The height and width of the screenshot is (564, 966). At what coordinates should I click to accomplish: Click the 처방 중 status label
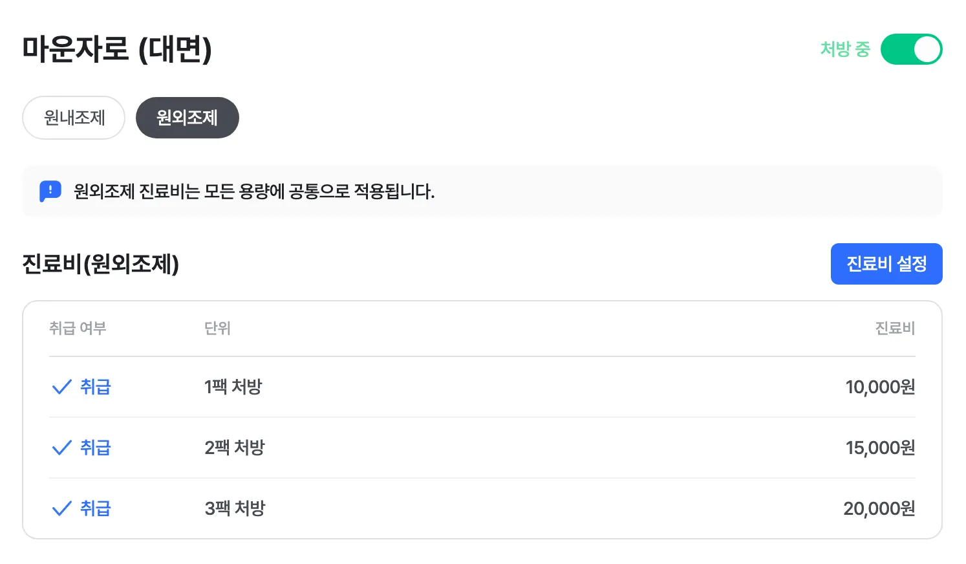click(846, 49)
